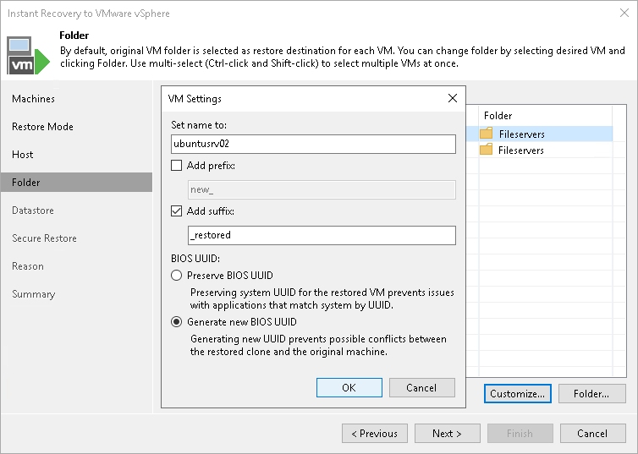
Task: Enable the Add prefix checkbox
Action: pyautogui.click(x=176, y=166)
